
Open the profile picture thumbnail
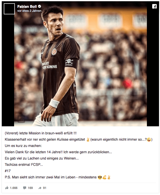pyautogui.click(x=9, y=9)
